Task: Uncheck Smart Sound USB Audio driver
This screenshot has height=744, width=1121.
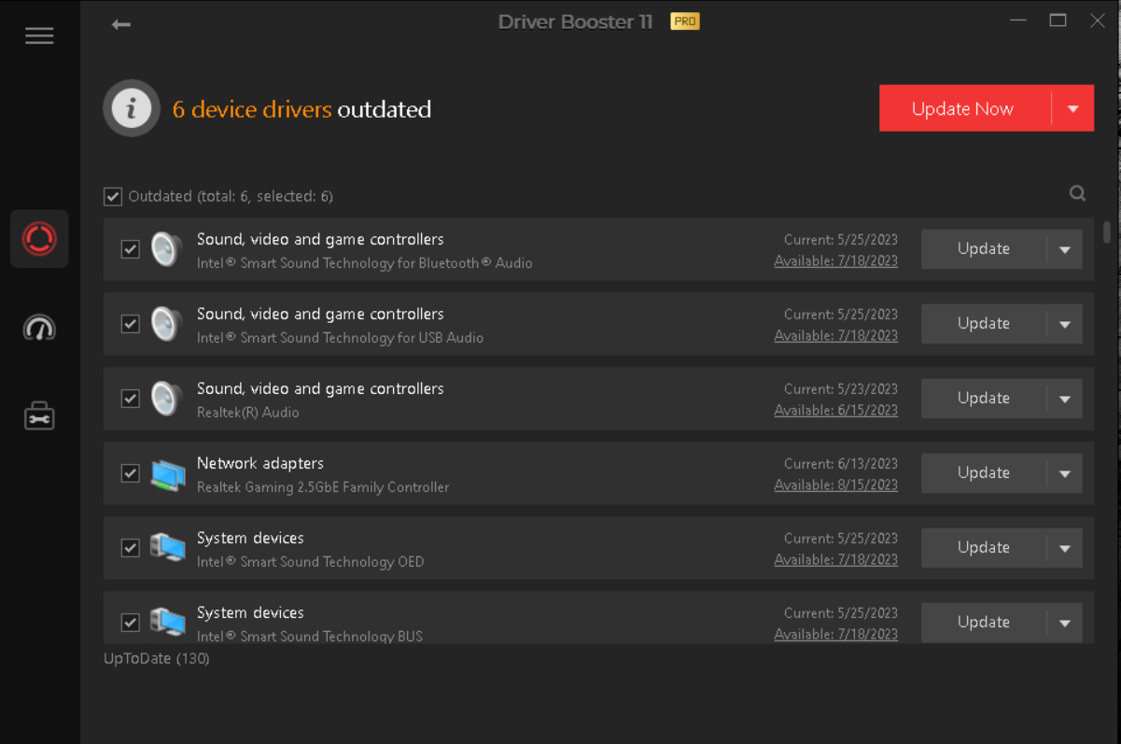Action: pos(131,324)
